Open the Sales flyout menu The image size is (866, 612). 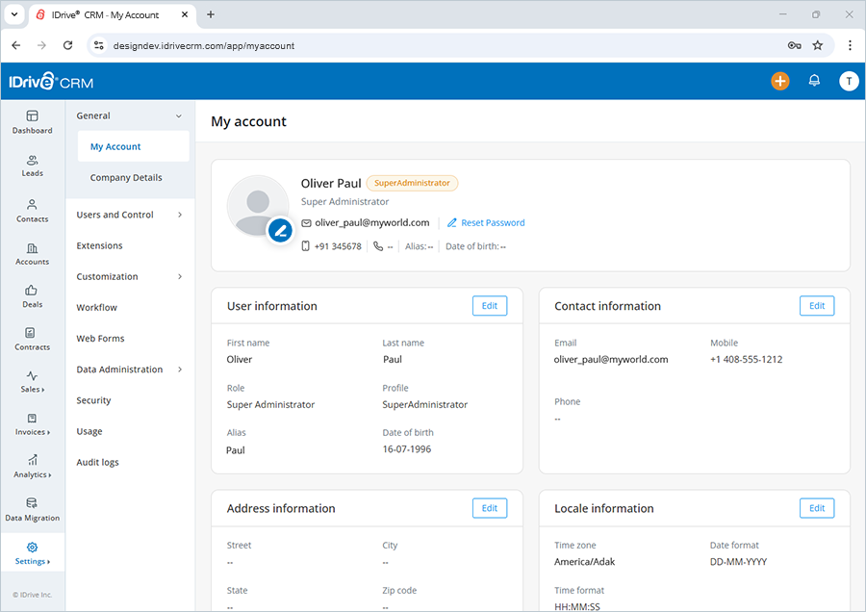point(32,383)
